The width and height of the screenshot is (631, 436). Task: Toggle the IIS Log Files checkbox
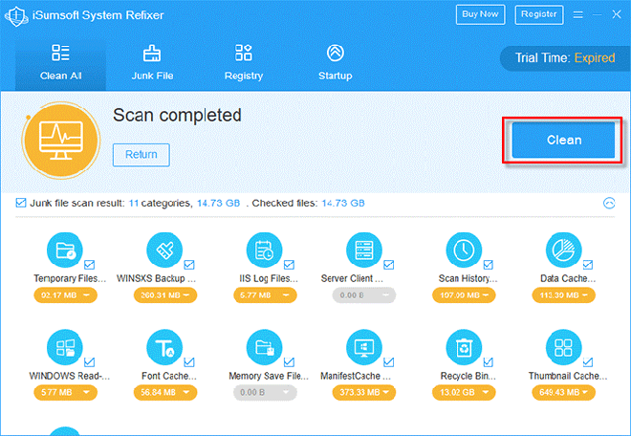click(x=289, y=265)
